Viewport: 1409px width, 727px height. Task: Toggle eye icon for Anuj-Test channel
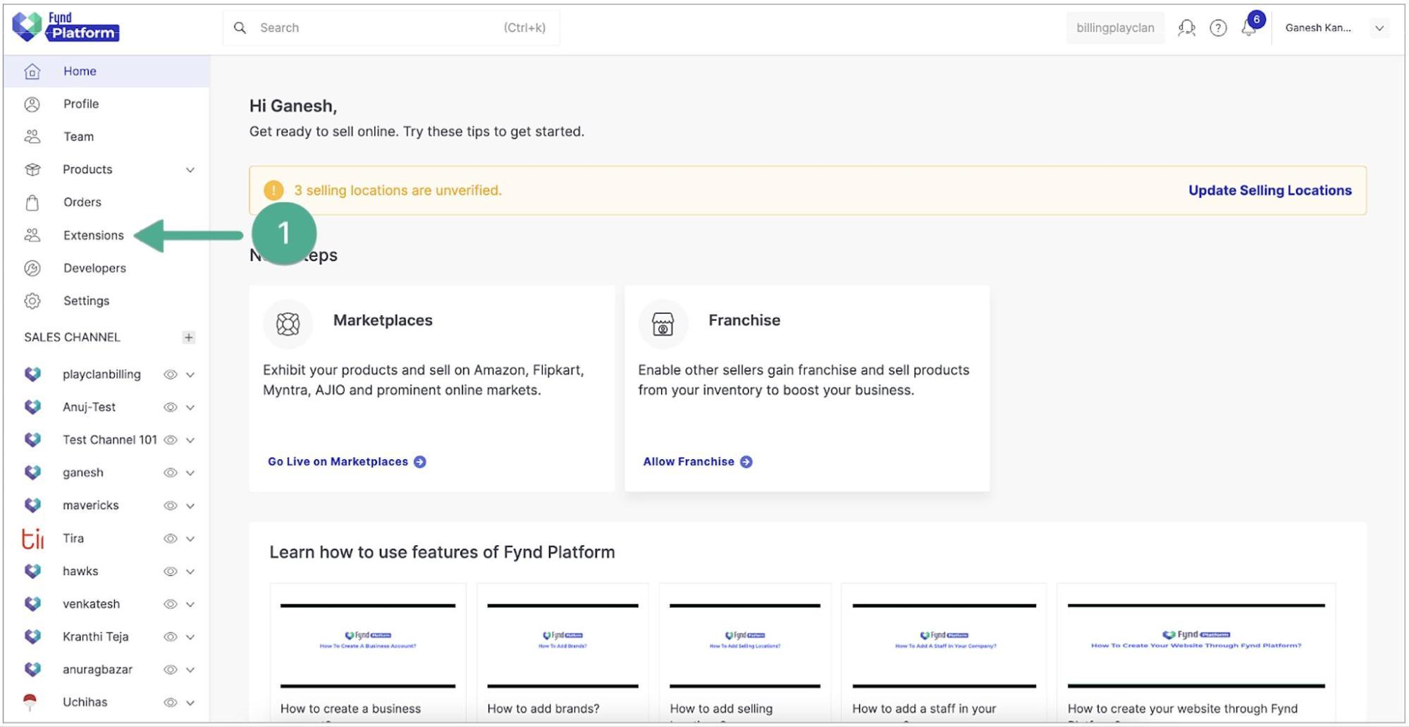tap(170, 408)
